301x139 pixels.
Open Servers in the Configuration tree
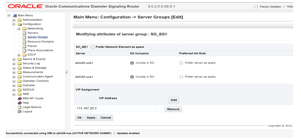(x=33, y=33)
